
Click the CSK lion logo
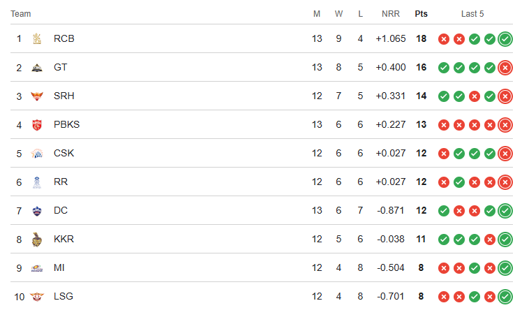37,154
